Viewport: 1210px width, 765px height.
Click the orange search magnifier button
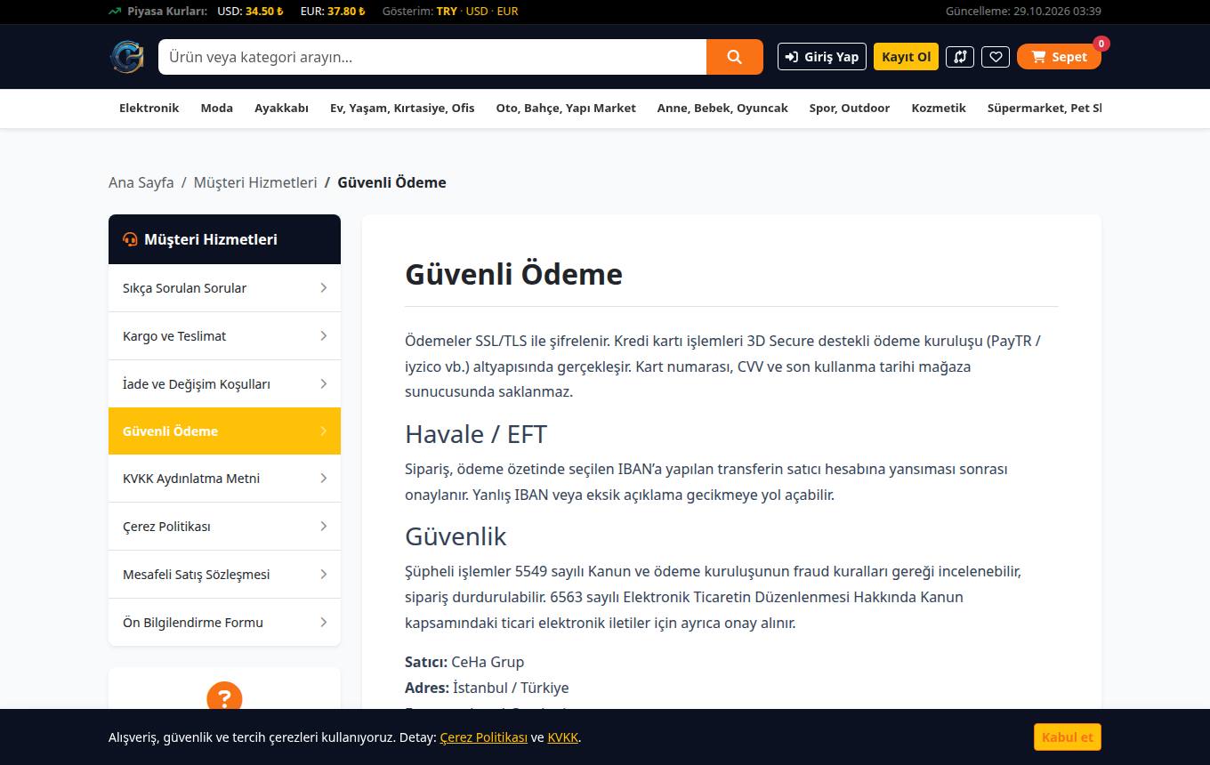pos(735,57)
